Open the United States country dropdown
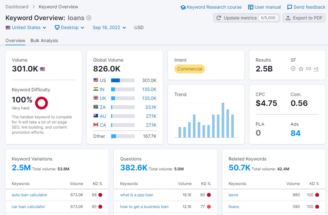The height and width of the screenshot is (215, 328). 26,27
